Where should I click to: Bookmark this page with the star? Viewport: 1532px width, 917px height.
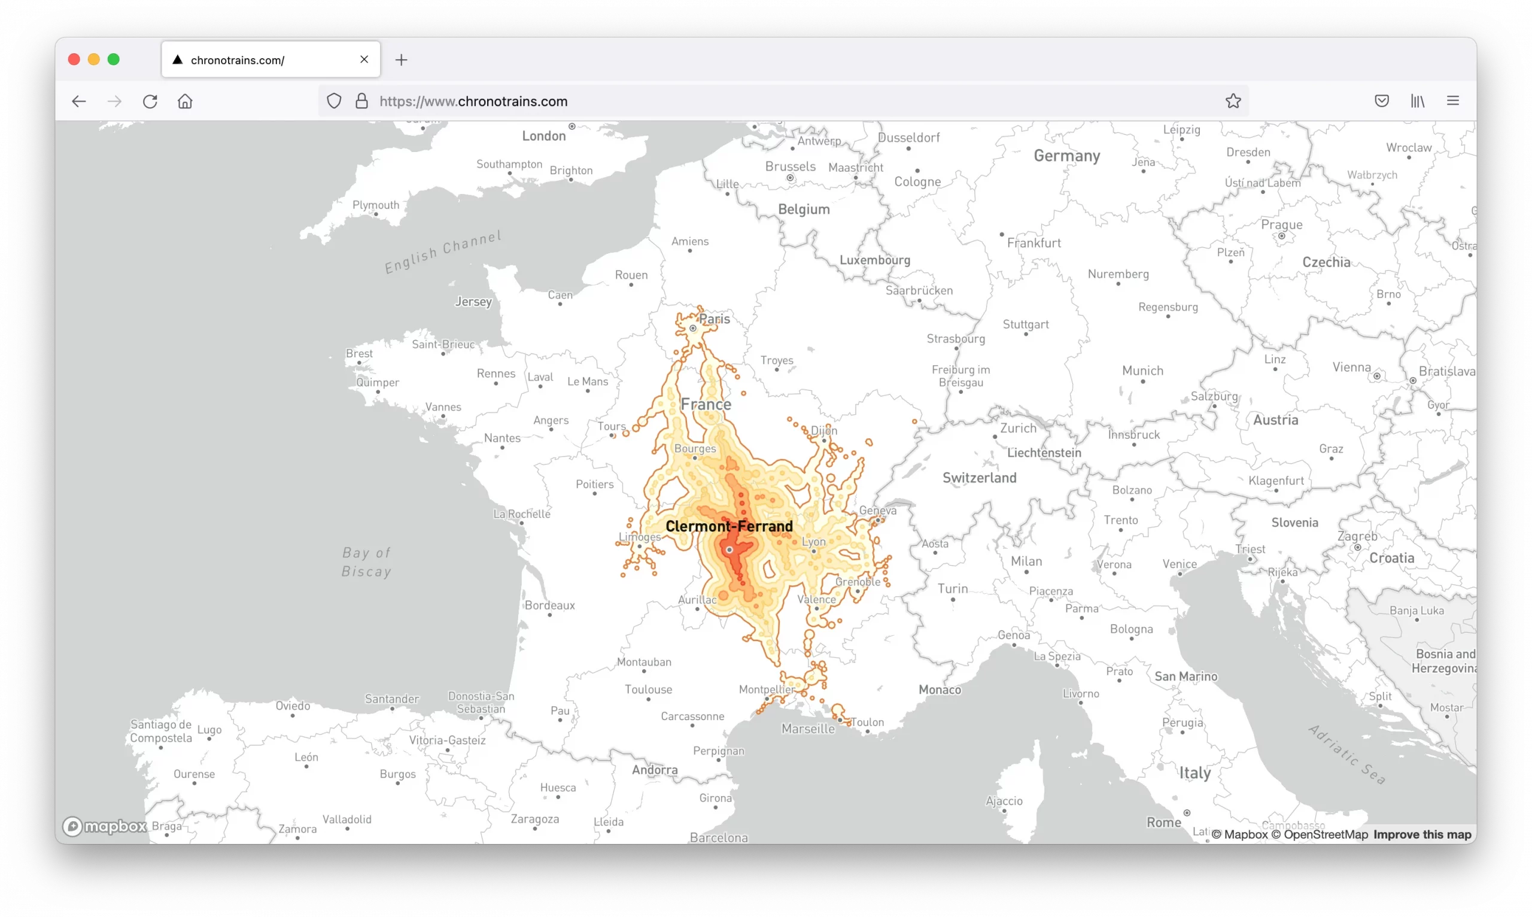(1233, 101)
